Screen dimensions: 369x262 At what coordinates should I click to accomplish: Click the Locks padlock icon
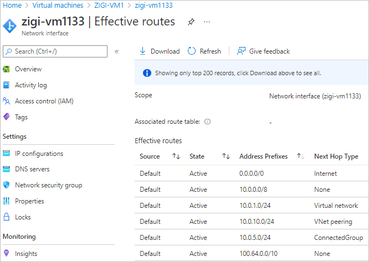point(6,217)
